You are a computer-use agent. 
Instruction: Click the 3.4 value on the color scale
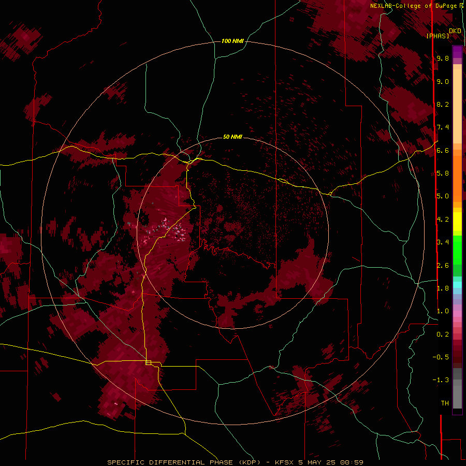coord(443,242)
